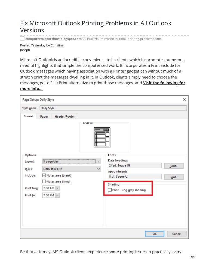This screenshot has width=209, height=270.
Task: Expand the Print from time dropdown
Action: (x=57, y=188)
